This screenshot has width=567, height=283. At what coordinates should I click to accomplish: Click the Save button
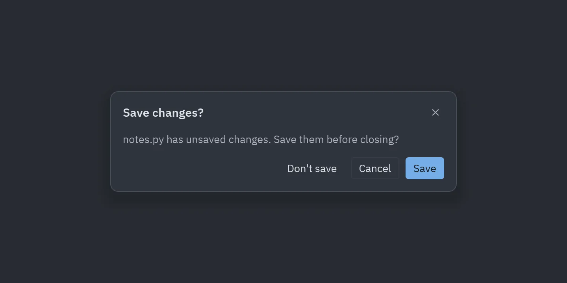tap(425, 168)
